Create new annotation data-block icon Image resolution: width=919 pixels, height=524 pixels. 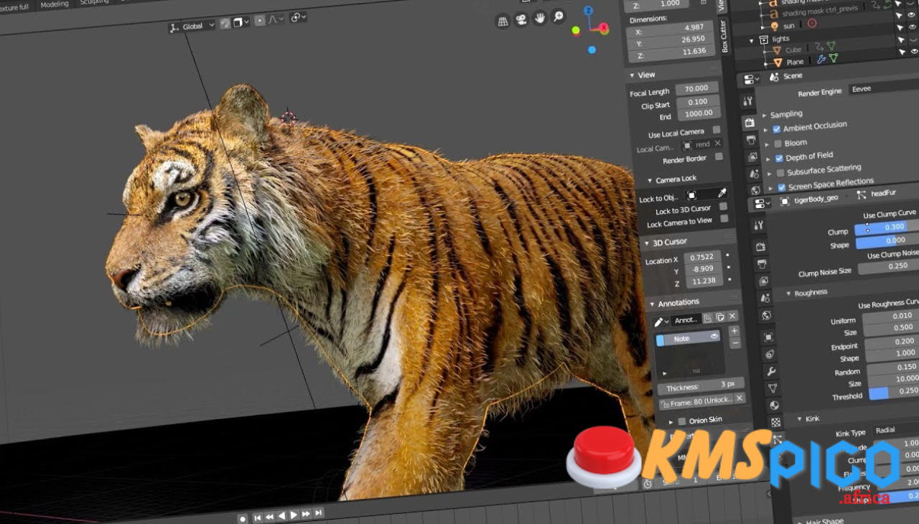(707, 318)
